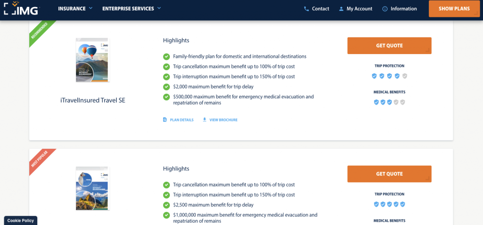This screenshot has width=483, height=225.
Task: Click the Plan Details document icon
Action: [x=165, y=120]
